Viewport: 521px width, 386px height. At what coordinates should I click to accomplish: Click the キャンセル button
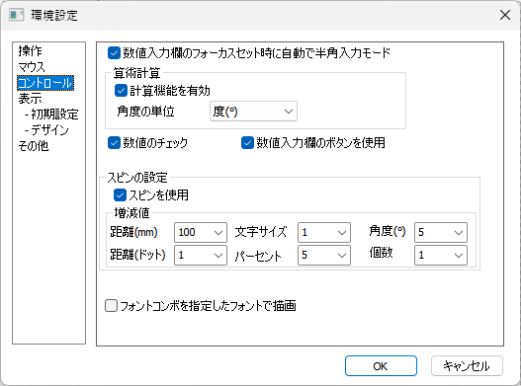coord(467,365)
